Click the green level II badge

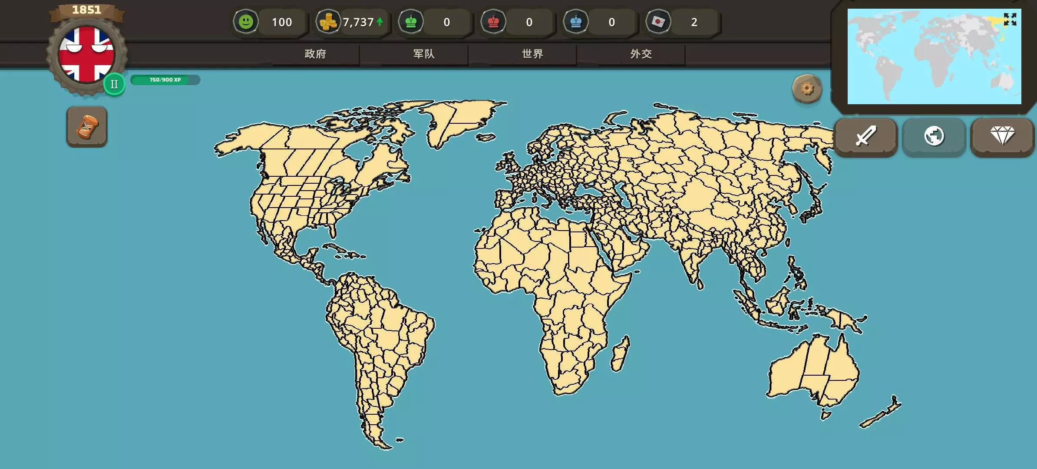[x=114, y=84]
